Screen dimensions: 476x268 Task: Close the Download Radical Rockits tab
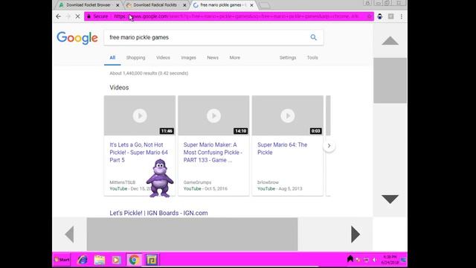(184, 5)
